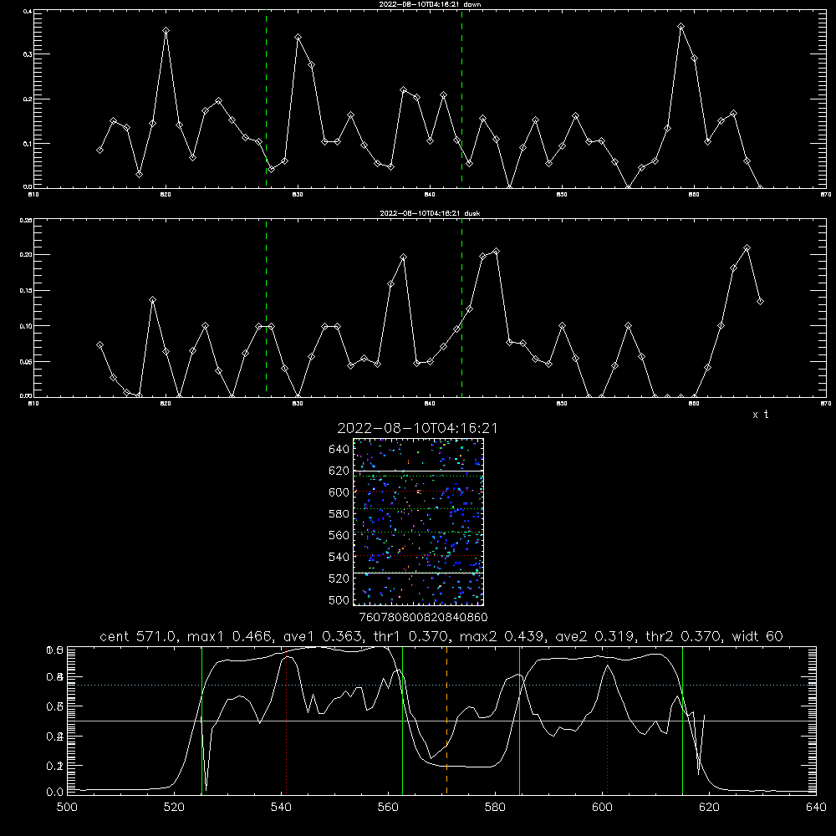Viewport: 836px width, 836px height.
Task: Click the '640' x-axis label of bottom plot
Action: click(x=816, y=808)
